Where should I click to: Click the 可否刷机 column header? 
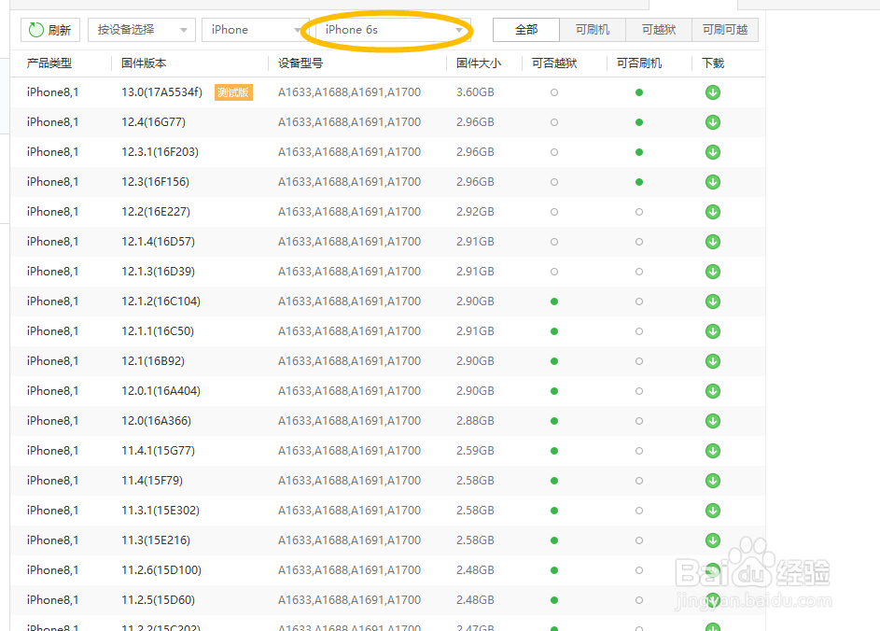(x=639, y=63)
